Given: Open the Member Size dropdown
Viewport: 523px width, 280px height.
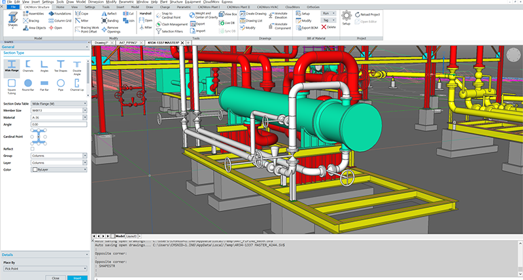Looking at the screenshot, I should pyautogui.click(x=85, y=111).
